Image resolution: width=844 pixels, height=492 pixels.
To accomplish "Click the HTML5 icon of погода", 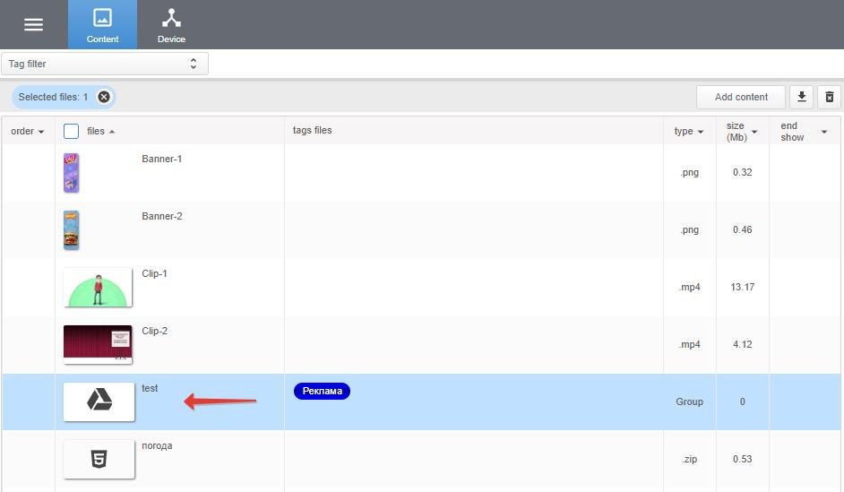I will [99, 459].
